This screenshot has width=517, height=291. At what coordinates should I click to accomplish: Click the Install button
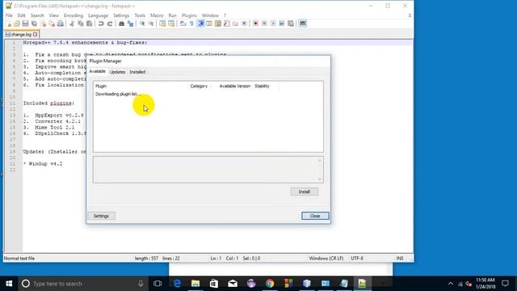(x=305, y=192)
